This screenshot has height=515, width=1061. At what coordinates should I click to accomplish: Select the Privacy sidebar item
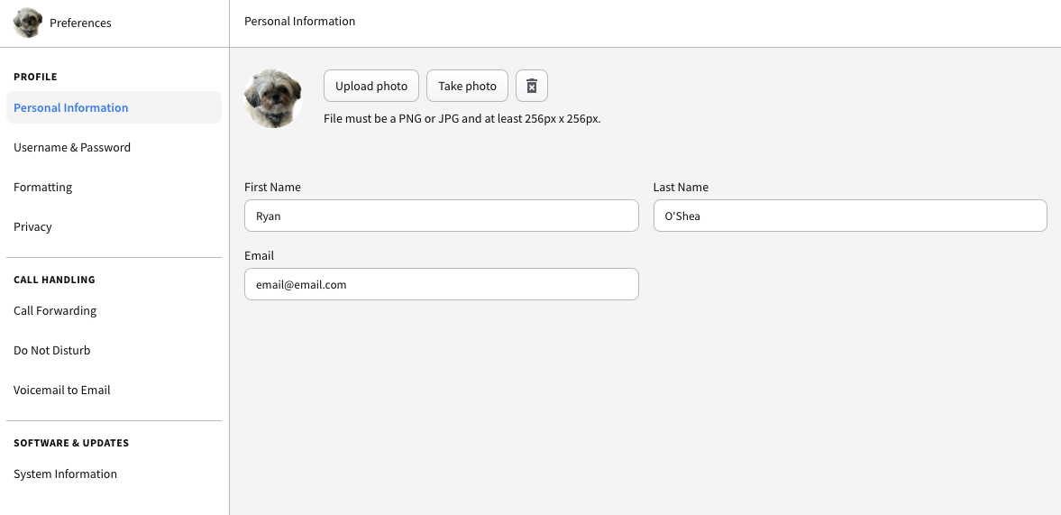click(114, 226)
